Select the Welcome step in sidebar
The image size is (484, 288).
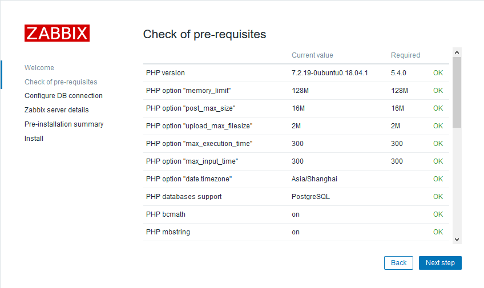(x=39, y=68)
